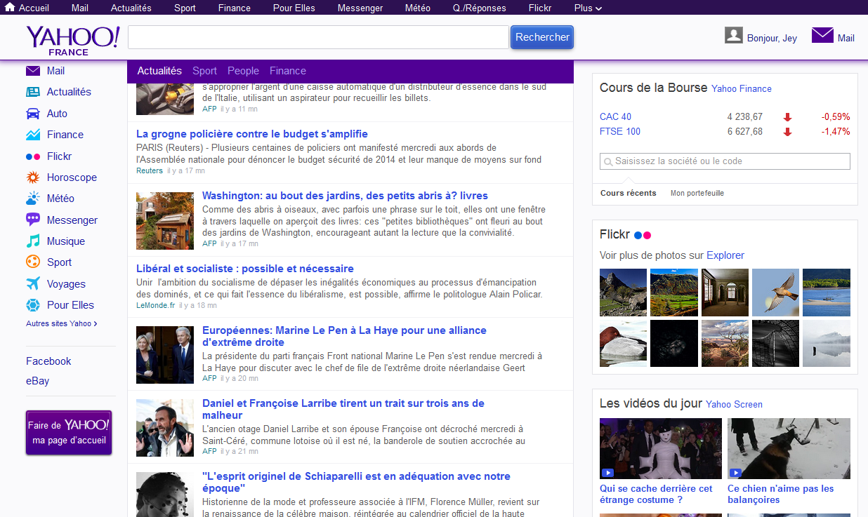Screen dimensions: 868x517
Task: Click the user avatar icon beside Bonjour, Jey
Action: [x=734, y=35]
